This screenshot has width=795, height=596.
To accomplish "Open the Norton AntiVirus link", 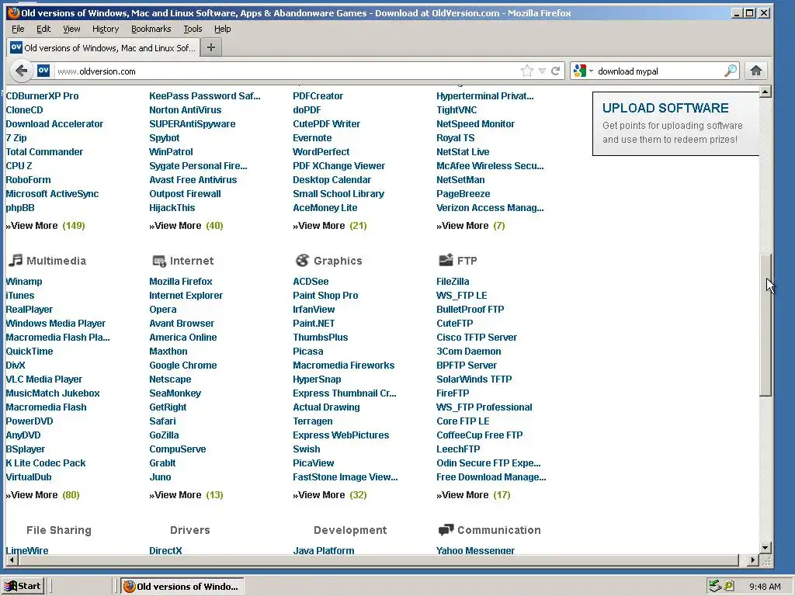I will click(x=185, y=110).
